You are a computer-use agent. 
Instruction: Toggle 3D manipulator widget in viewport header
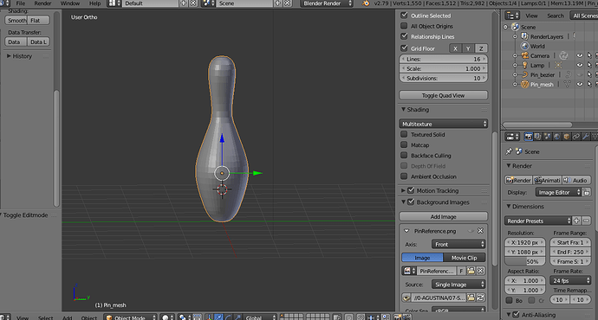[210, 317]
